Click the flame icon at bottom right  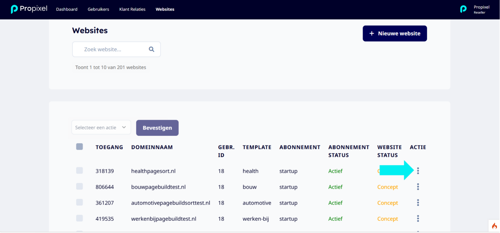coord(494,226)
